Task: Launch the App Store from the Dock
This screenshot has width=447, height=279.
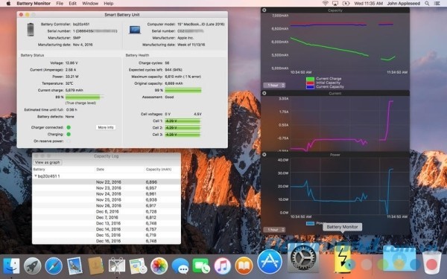Action: click(x=270, y=261)
